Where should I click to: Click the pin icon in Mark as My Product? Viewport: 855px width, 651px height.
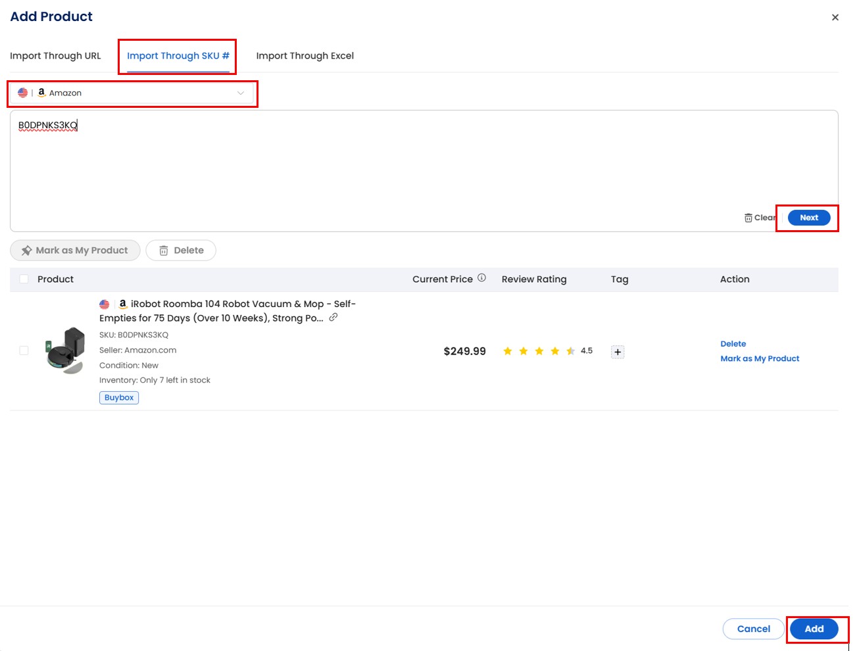click(27, 251)
